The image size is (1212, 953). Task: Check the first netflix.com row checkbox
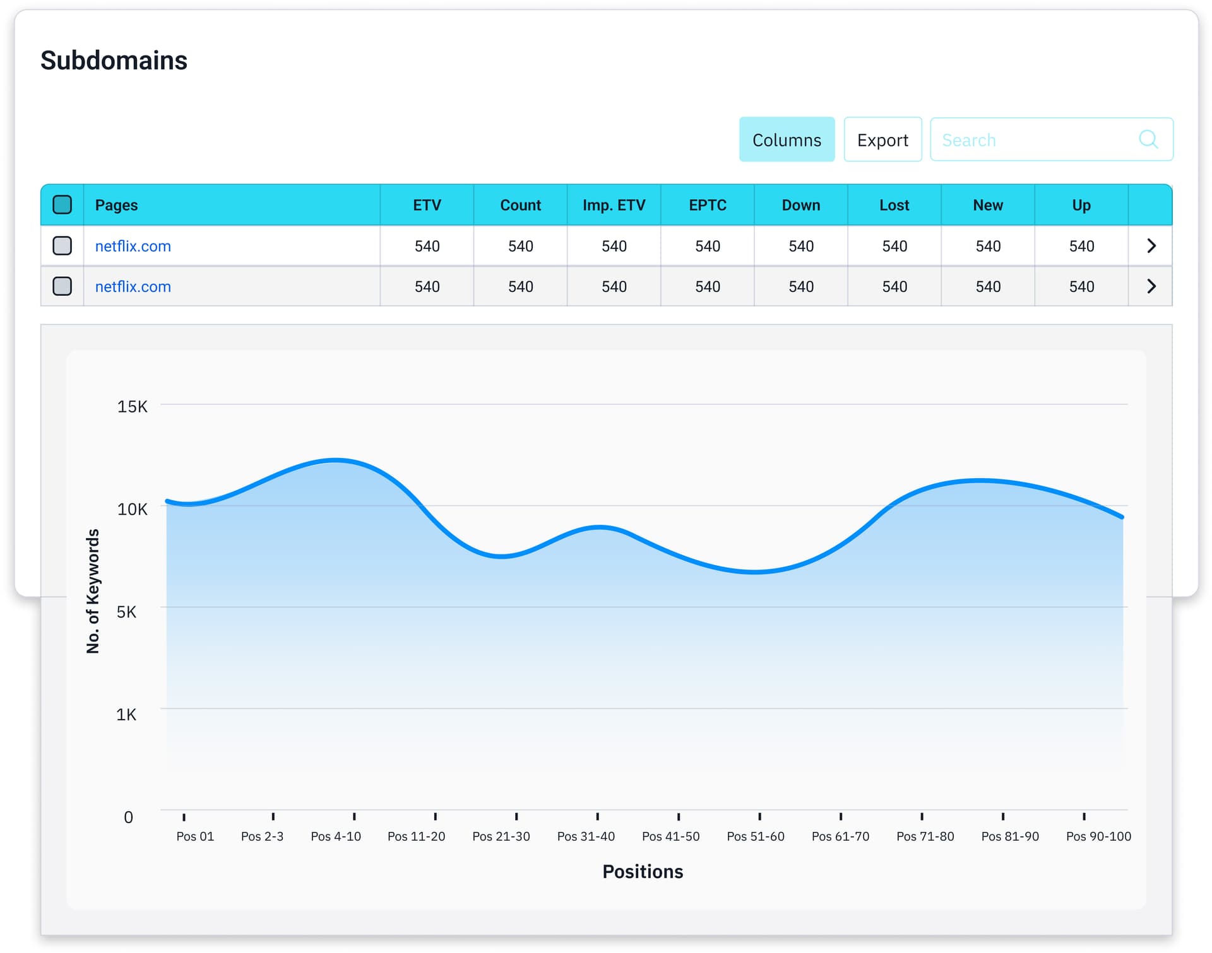pos(62,246)
